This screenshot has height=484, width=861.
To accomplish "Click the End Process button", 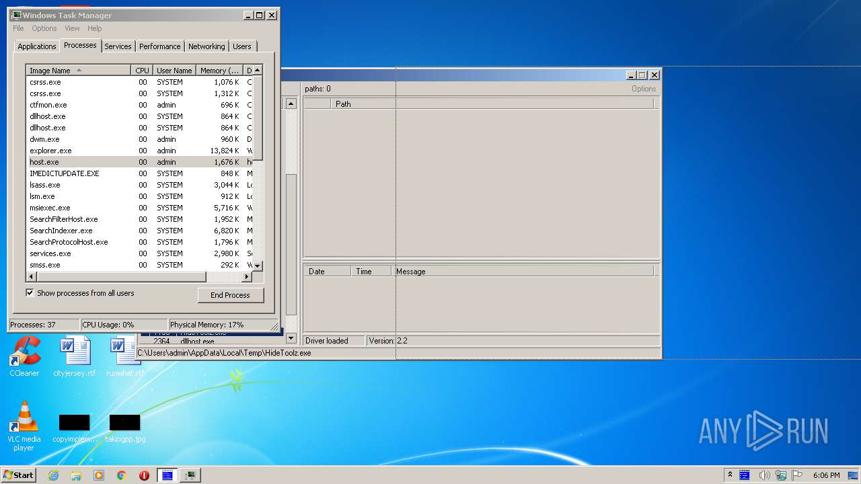I will [x=231, y=295].
